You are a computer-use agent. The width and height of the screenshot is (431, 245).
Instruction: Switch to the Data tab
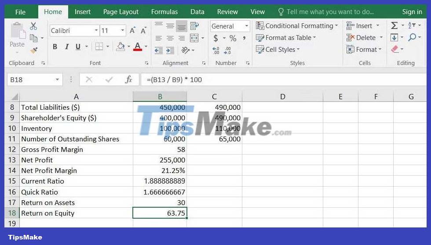[x=197, y=12]
